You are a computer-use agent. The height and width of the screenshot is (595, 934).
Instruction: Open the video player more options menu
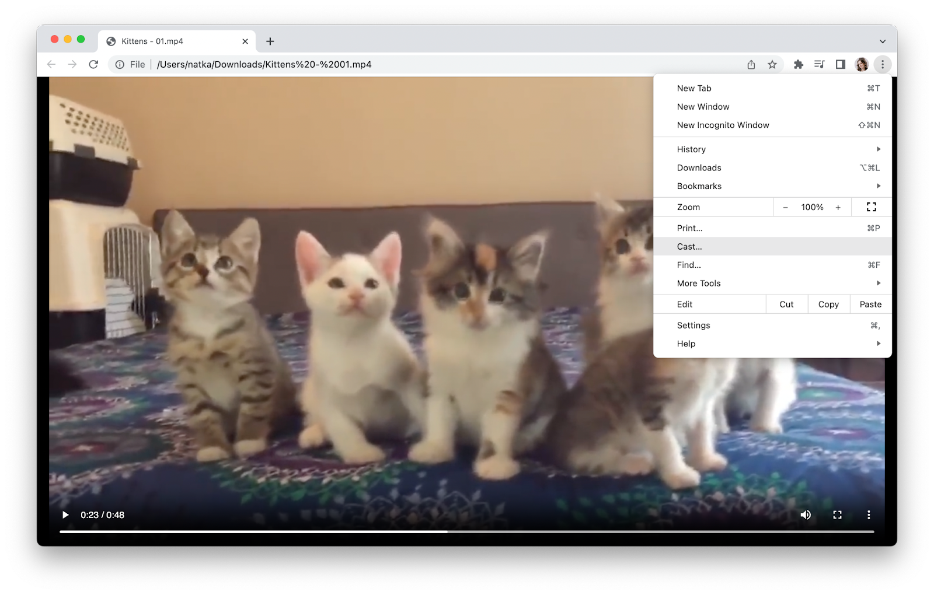pyautogui.click(x=869, y=514)
